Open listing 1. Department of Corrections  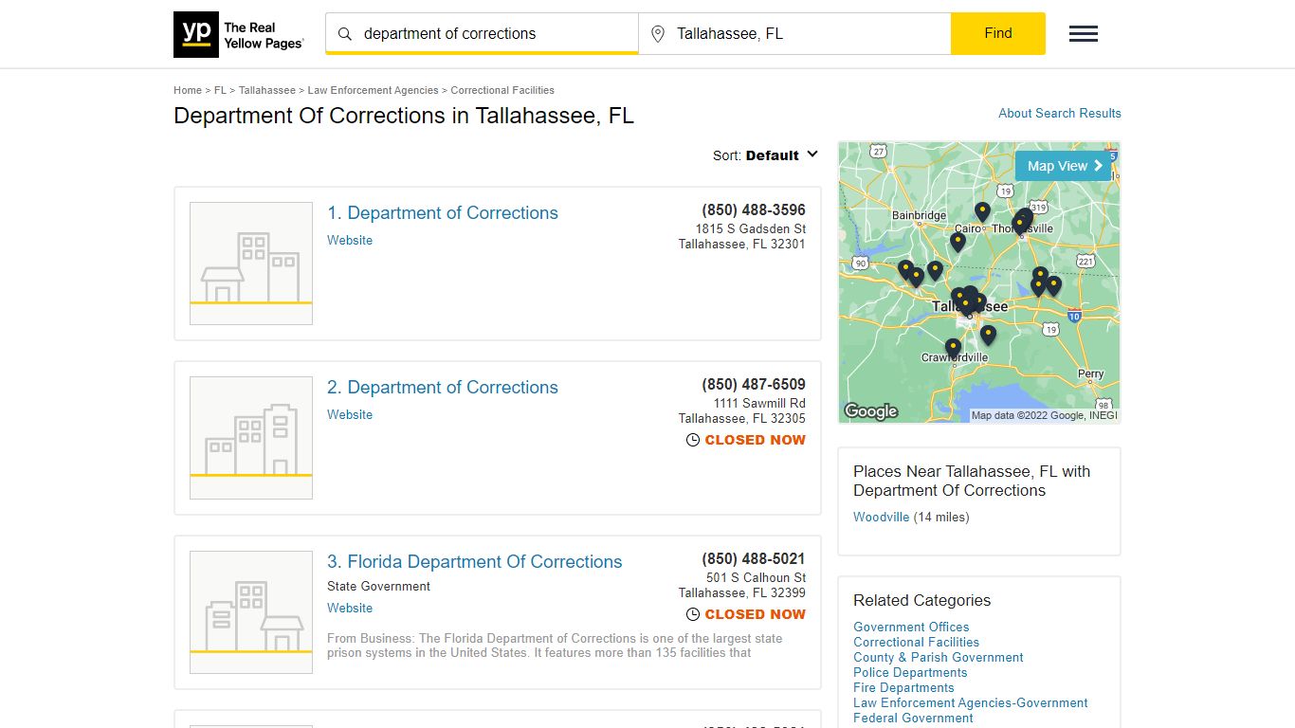coord(443,213)
